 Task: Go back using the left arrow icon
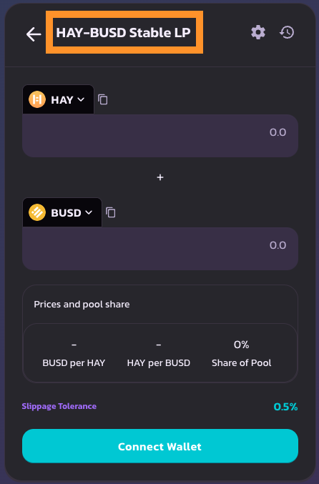click(34, 34)
